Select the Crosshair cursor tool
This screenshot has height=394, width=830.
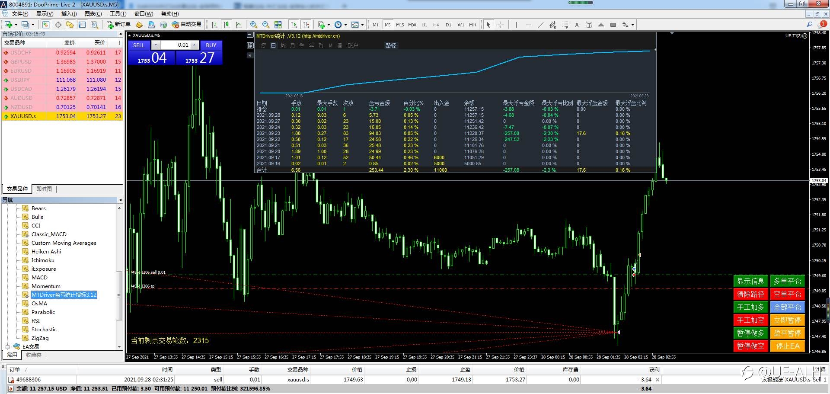click(501, 25)
